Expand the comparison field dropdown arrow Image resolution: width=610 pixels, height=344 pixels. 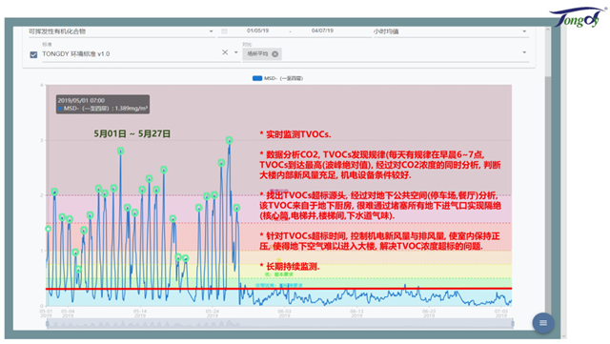click(524, 52)
